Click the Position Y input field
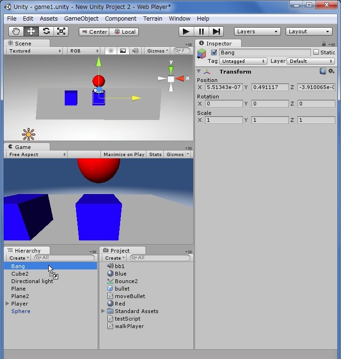The image size is (341, 359). tap(270, 87)
